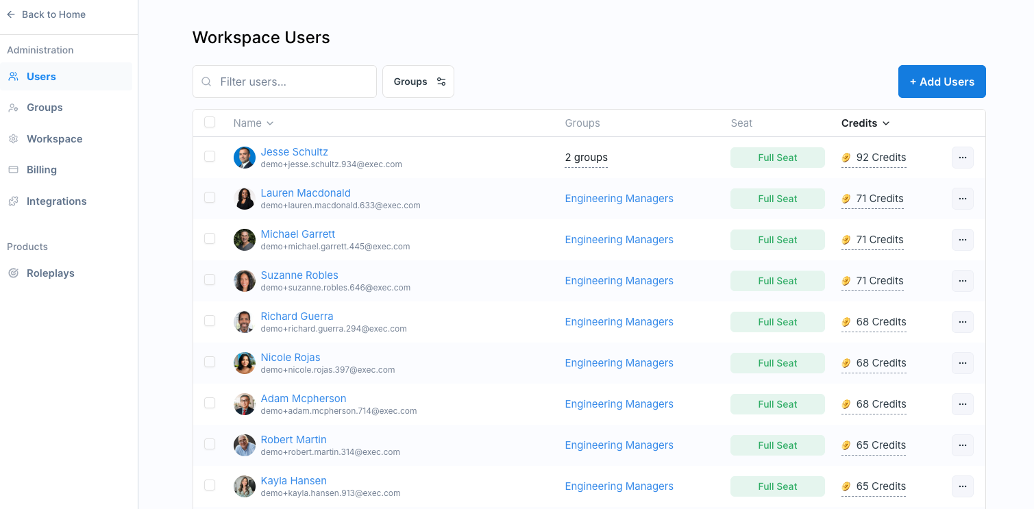The image size is (1034, 509).
Task: Click the coin icon beside 92 Credits
Action: coord(846,158)
